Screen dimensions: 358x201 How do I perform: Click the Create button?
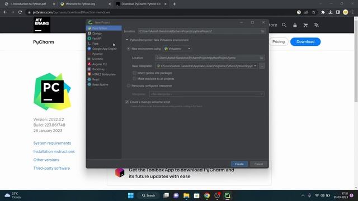tap(239, 164)
